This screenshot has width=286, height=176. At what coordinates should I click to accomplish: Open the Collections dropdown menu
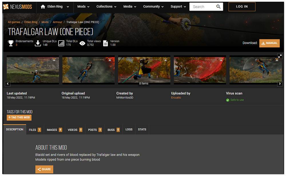click(106, 7)
